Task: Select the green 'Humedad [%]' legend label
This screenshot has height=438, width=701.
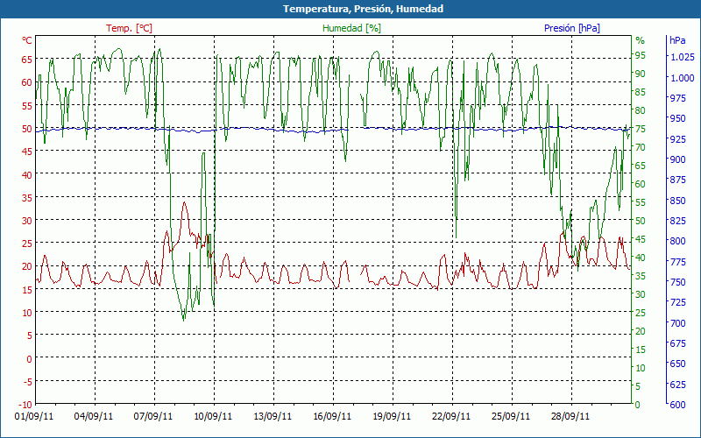Action: click(x=351, y=28)
